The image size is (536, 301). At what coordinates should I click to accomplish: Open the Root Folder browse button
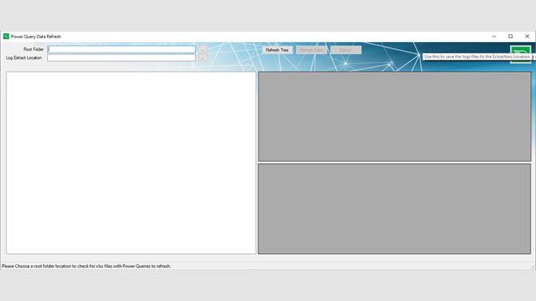click(203, 50)
